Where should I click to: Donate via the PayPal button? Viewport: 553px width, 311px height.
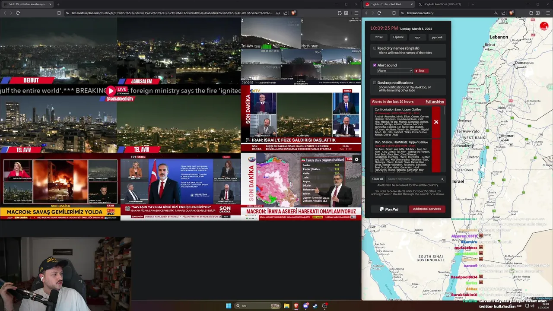click(x=389, y=209)
